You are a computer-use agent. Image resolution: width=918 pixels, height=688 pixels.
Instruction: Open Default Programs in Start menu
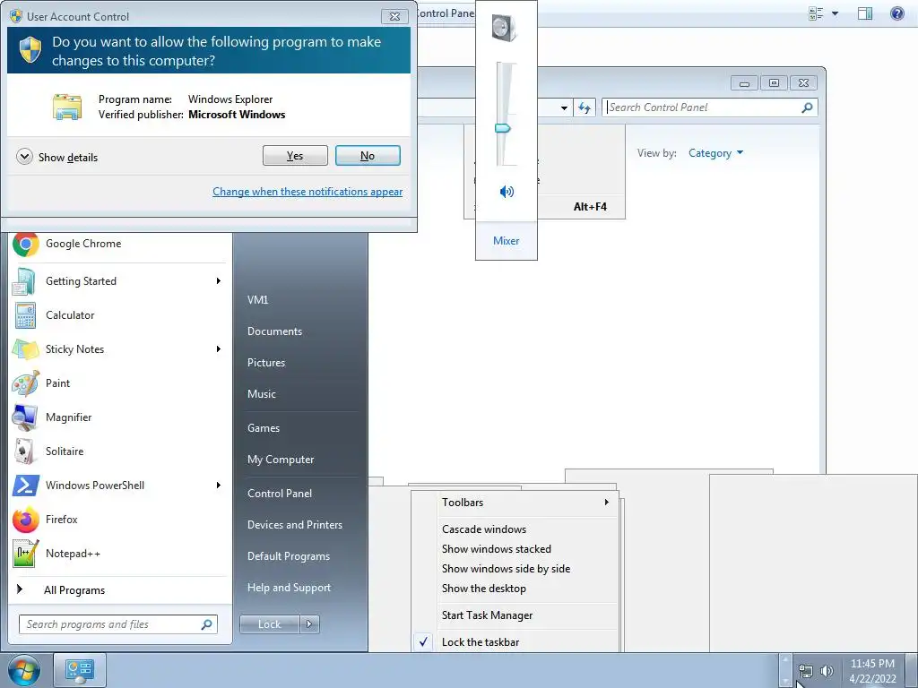click(288, 556)
